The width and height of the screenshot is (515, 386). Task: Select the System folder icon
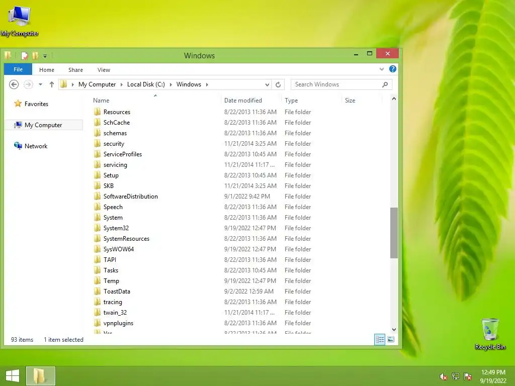[97, 217]
